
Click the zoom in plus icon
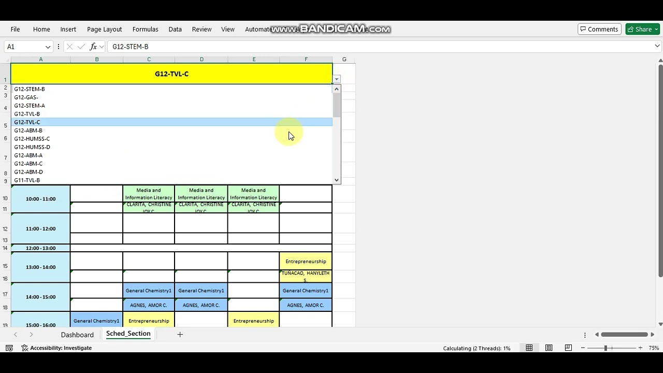coord(640,348)
